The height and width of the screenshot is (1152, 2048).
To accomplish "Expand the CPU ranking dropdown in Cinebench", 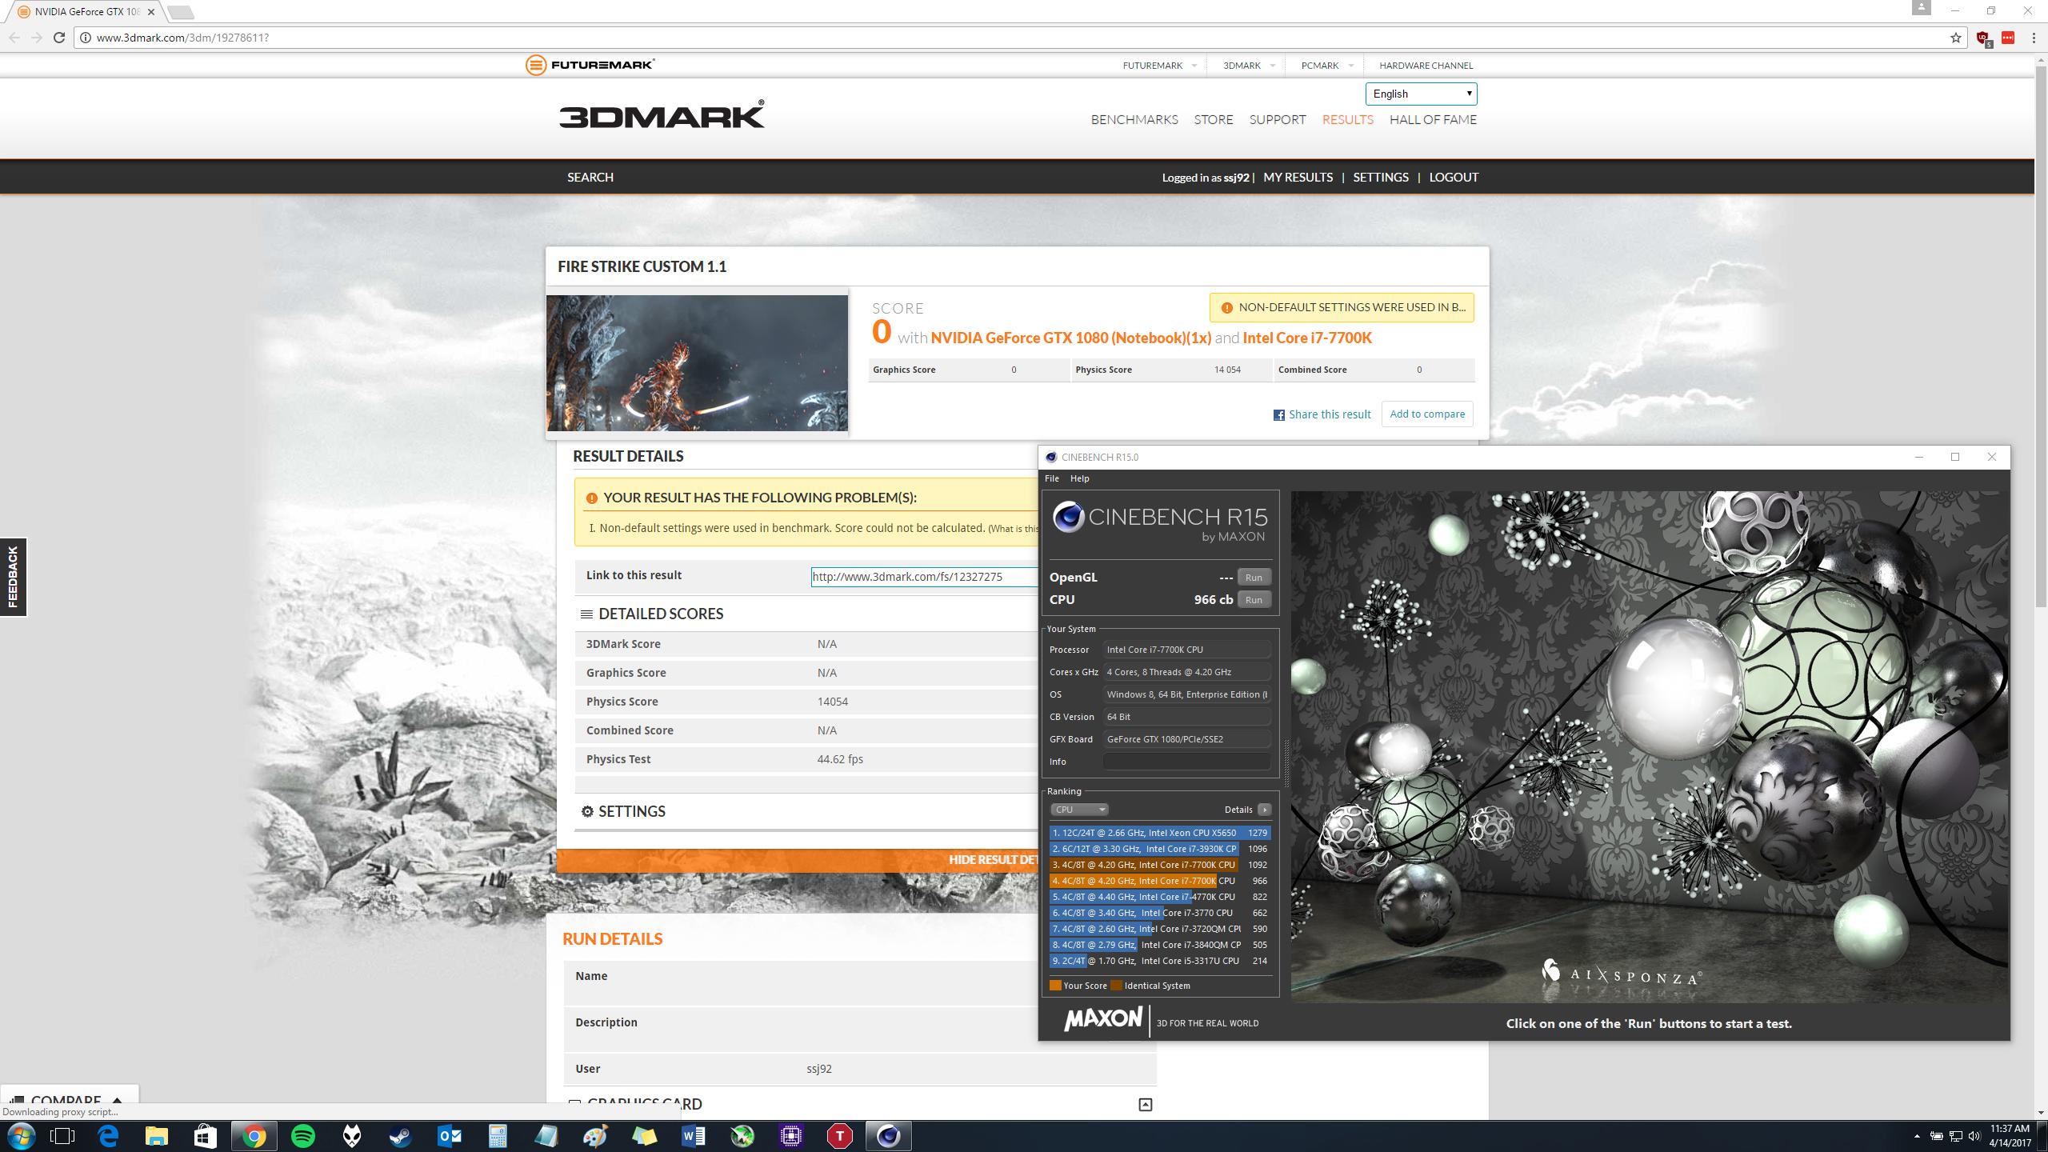I will [1078, 810].
